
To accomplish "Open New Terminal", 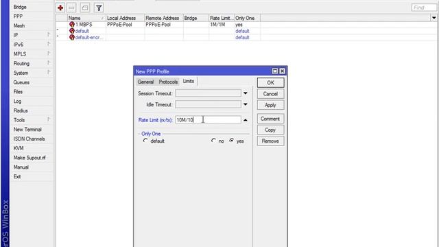I will (27, 130).
